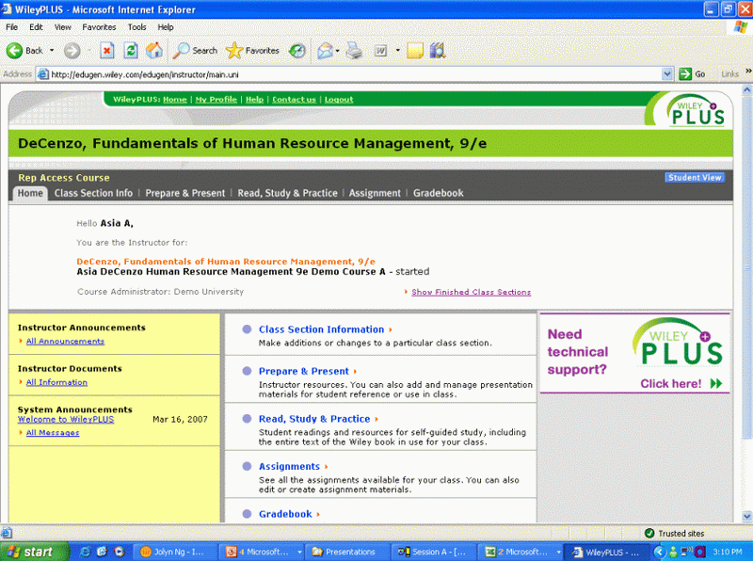Viewport: 753px width, 561px height.
Task: Open Gradebook heading link
Action: (x=285, y=514)
